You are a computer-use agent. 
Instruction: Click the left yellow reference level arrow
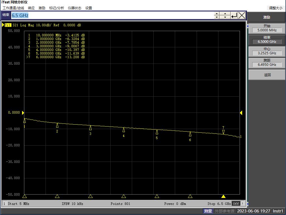click(x=23, y=113)
